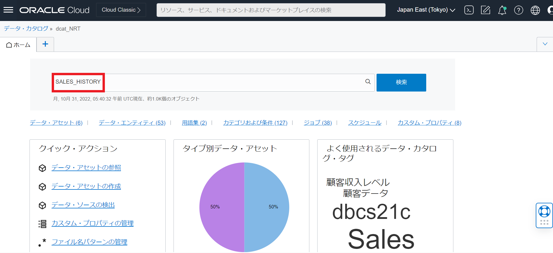Go to データ・カタログ breadcrumb link
Image resolution: width=553 pixels, height=253 pixels.
(x=26, y=29)
